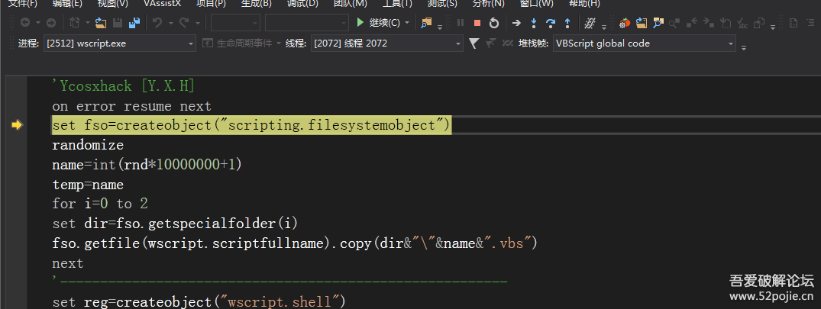Click the Break All pause icon
This screenshot has height=309, width=821.
click(461, 22)
